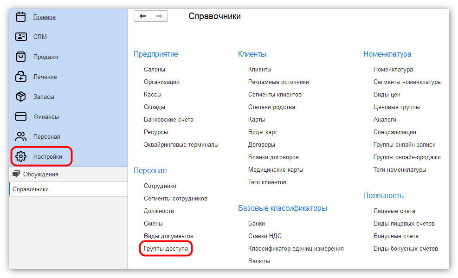Click the Продажи shopping bag icon
Screen dimensions: 458x278
pyautogui.click(x=21, y=57)
